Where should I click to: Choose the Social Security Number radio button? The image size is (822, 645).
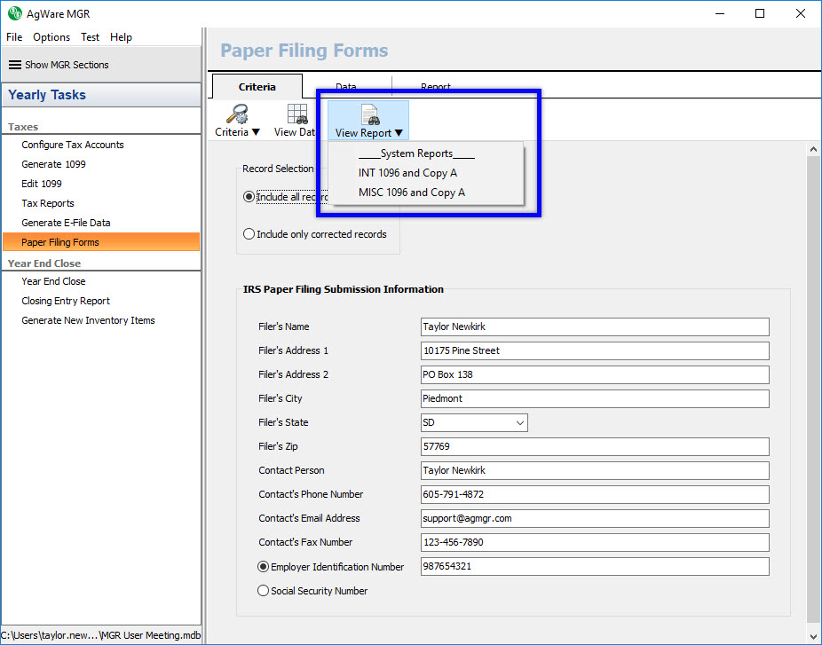pos(263,591)
